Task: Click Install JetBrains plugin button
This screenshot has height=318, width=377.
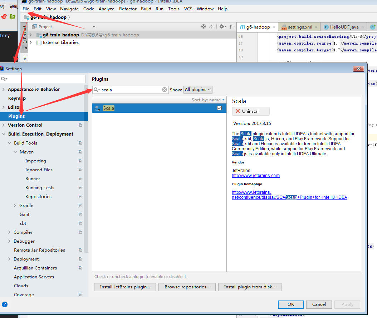Action: click(x=125, y=287)
